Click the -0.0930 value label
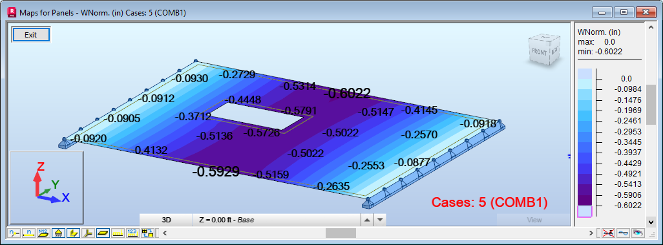The width and height of the screenshot is (663, 245). click(x=190, y=78)
